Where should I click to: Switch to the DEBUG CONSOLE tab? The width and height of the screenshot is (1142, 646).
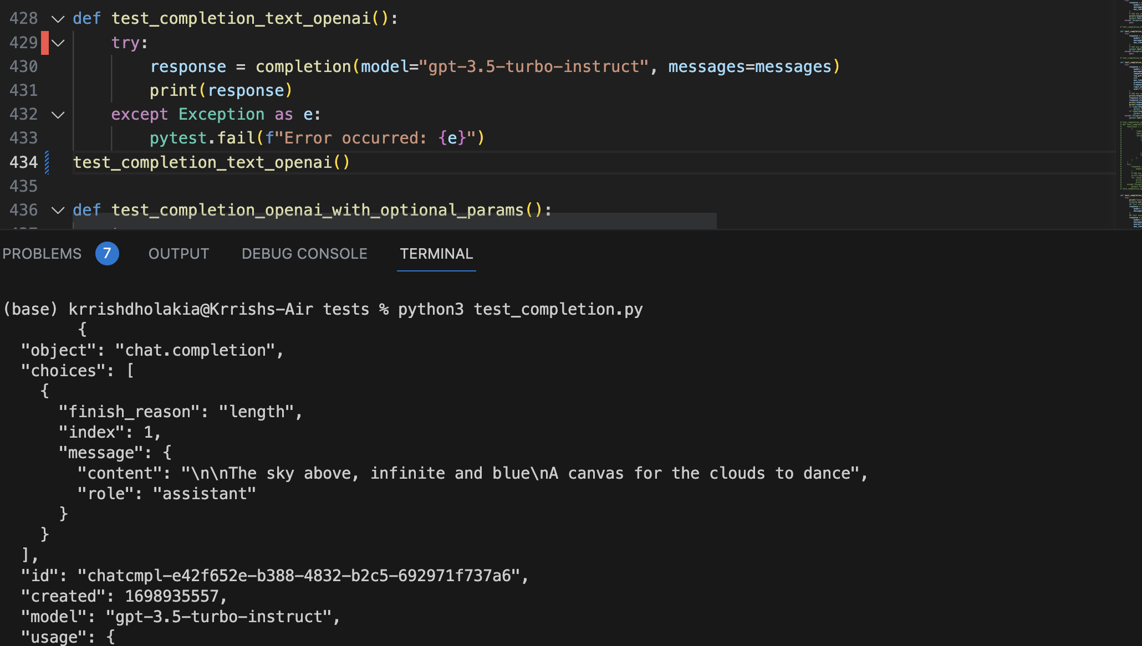304,253
